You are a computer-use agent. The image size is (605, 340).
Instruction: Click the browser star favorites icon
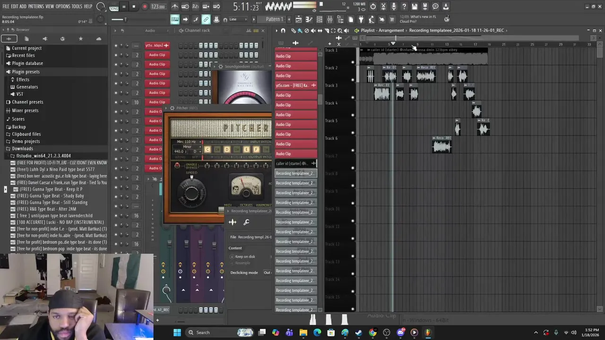click(x=80, y=39)
